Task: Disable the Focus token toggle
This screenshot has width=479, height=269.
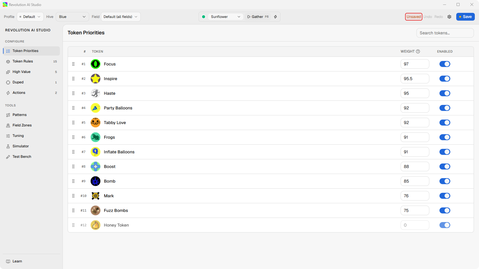Action: click(445, 64)
